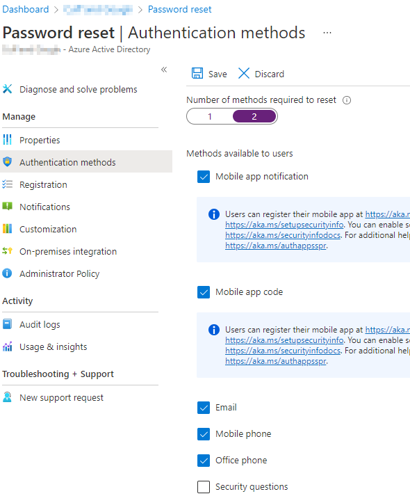
Task: Uncheck the Mobile app notification checkbox
Action: click(x=204, y=177)
